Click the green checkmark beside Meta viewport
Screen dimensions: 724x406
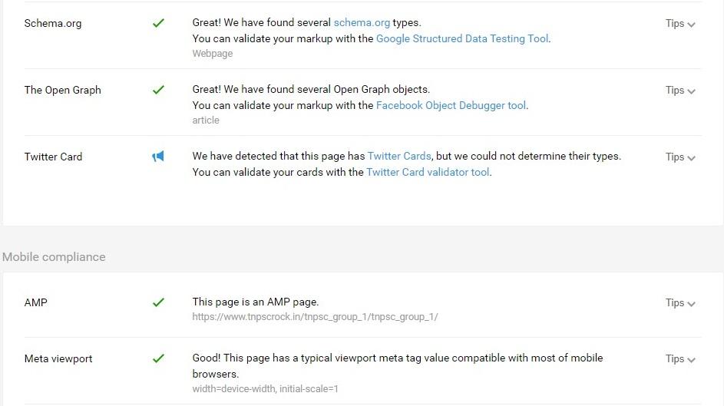point(158,358)
